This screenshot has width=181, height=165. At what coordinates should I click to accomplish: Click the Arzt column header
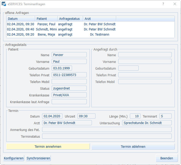pyautogui.click(x=99, y=19)
